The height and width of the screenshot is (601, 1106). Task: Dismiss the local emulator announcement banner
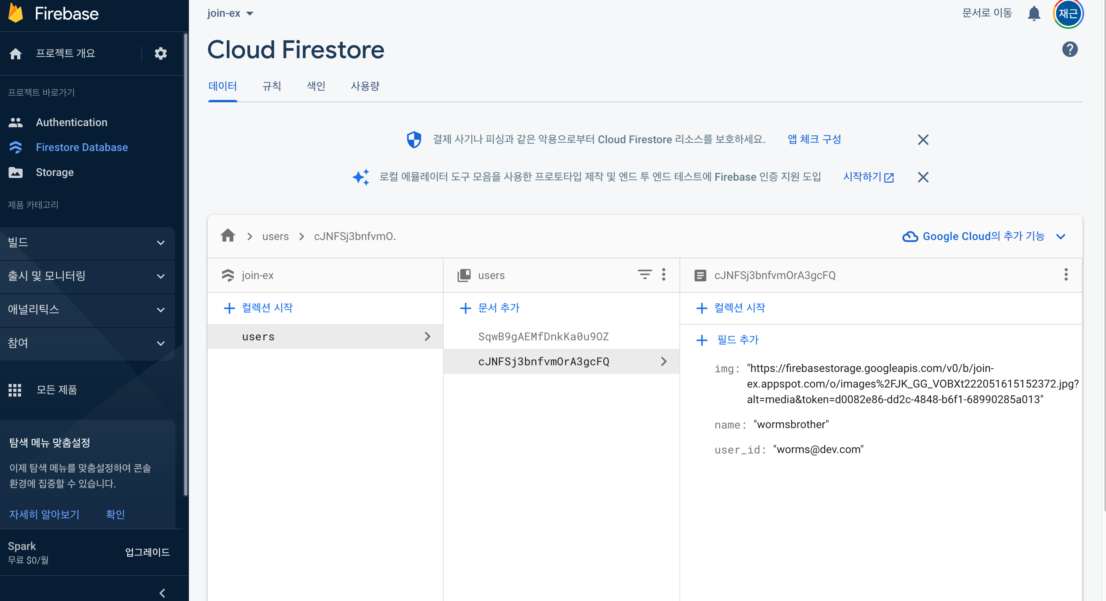(x=923, y=177)
